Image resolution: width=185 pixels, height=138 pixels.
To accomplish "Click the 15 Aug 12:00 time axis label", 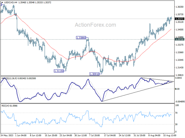I will 170,135.
